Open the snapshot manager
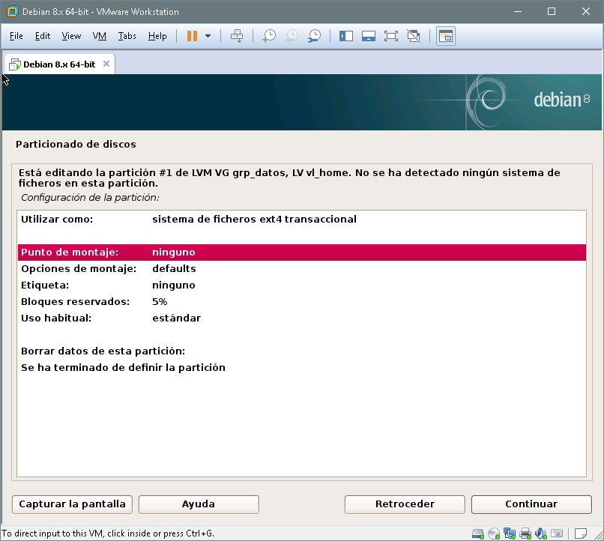The width and height of the screenshot is (604, 541). click(315, 36)
